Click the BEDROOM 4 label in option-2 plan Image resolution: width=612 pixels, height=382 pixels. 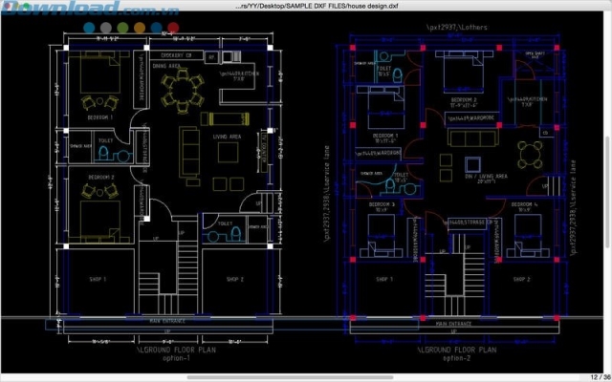tap(522, 203)
